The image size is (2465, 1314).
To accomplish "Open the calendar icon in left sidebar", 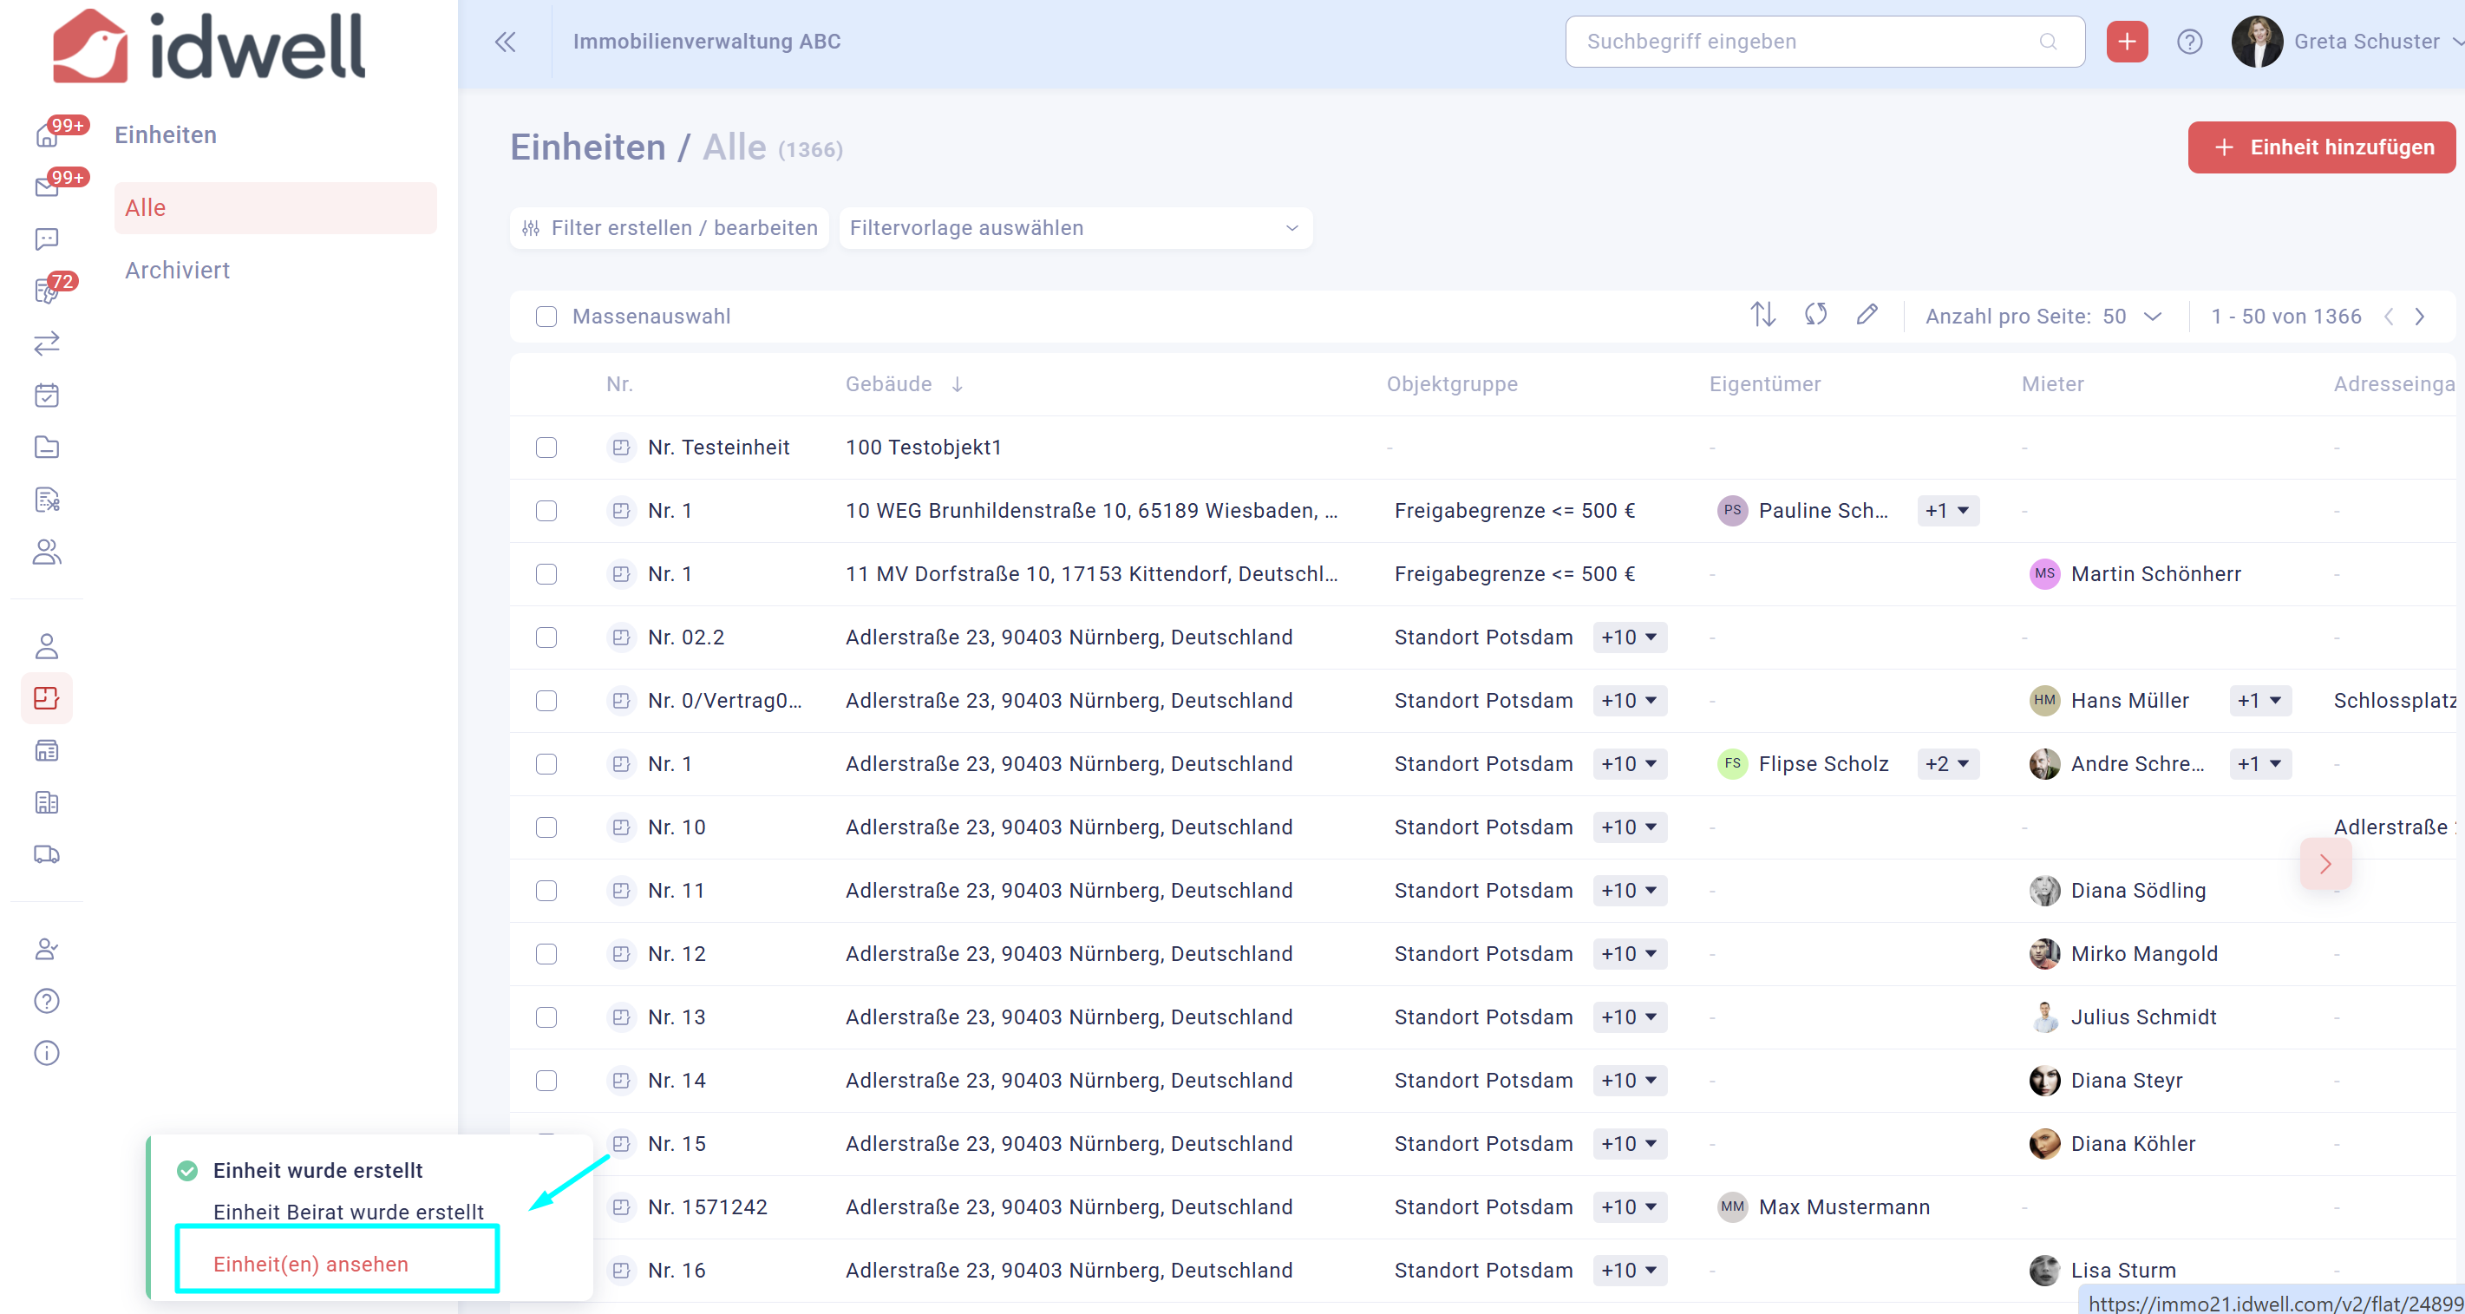I will (46, 396).
